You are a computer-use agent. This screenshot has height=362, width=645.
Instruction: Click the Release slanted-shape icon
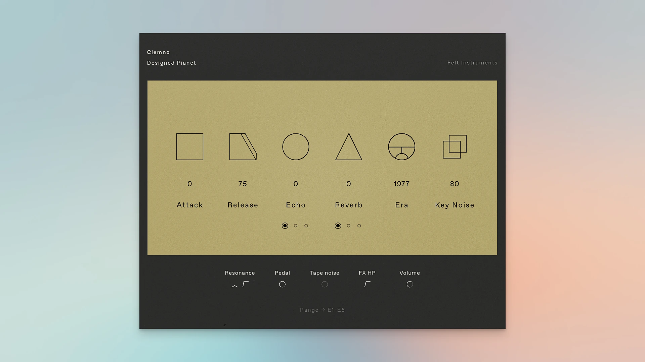[242, 147]
